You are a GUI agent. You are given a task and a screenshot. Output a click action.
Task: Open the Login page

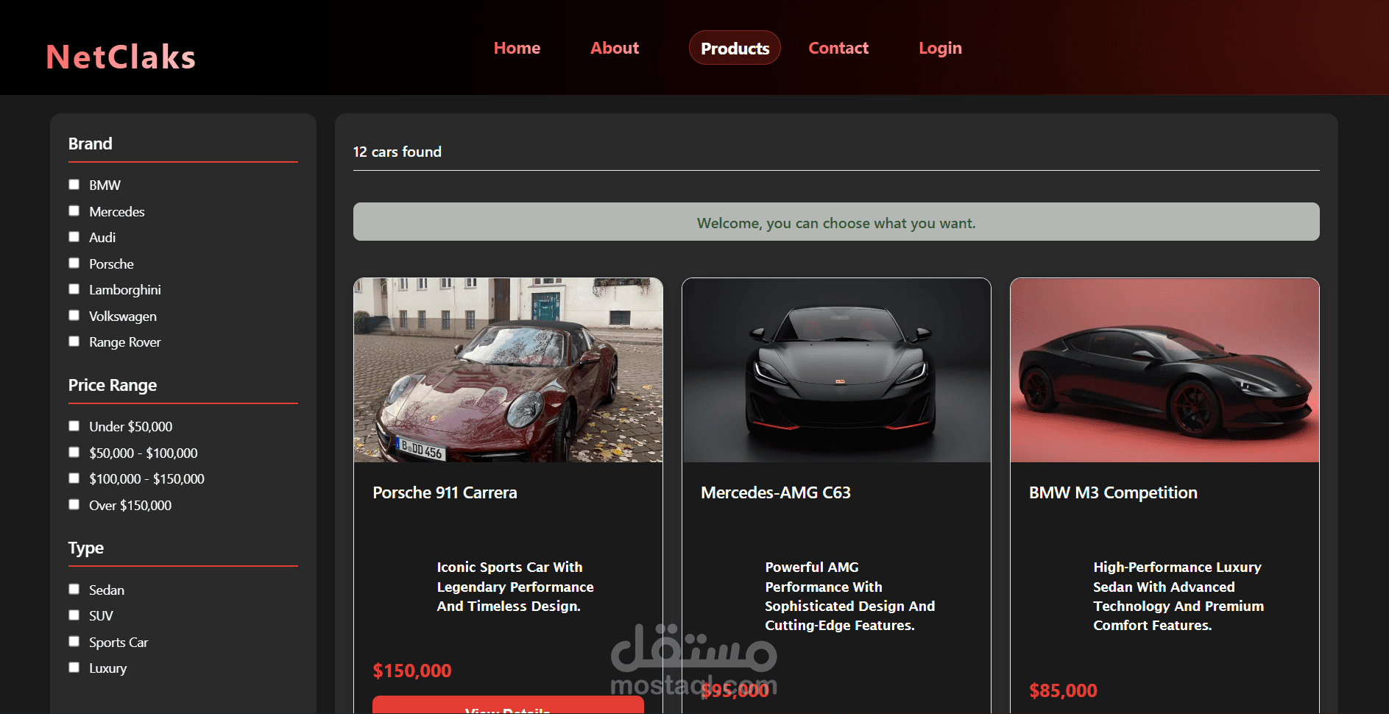tap(940, 48)
